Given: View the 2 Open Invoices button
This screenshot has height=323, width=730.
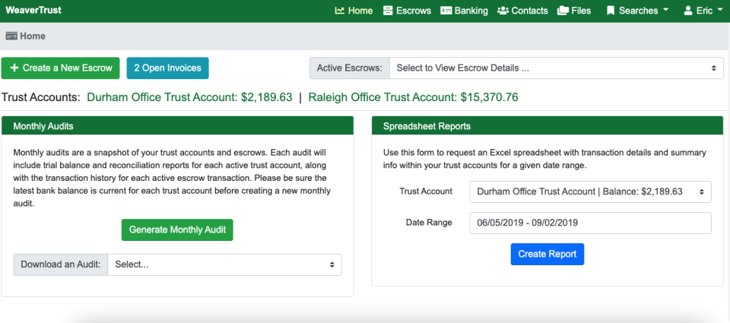Looking at the screenshot, I should click(x=167, y=68).
